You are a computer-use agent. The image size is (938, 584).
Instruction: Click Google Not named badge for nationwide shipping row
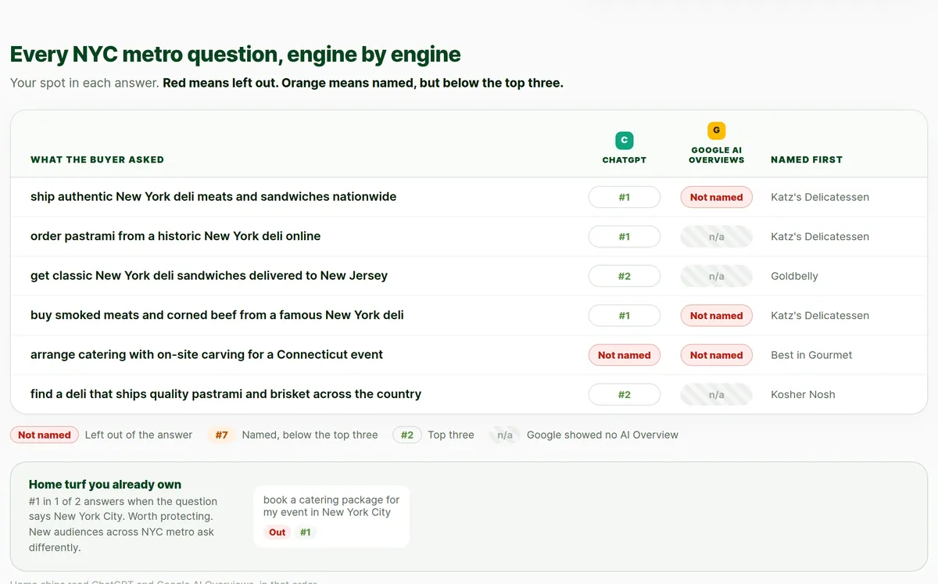pyautogui.click(x=716, y=197)
